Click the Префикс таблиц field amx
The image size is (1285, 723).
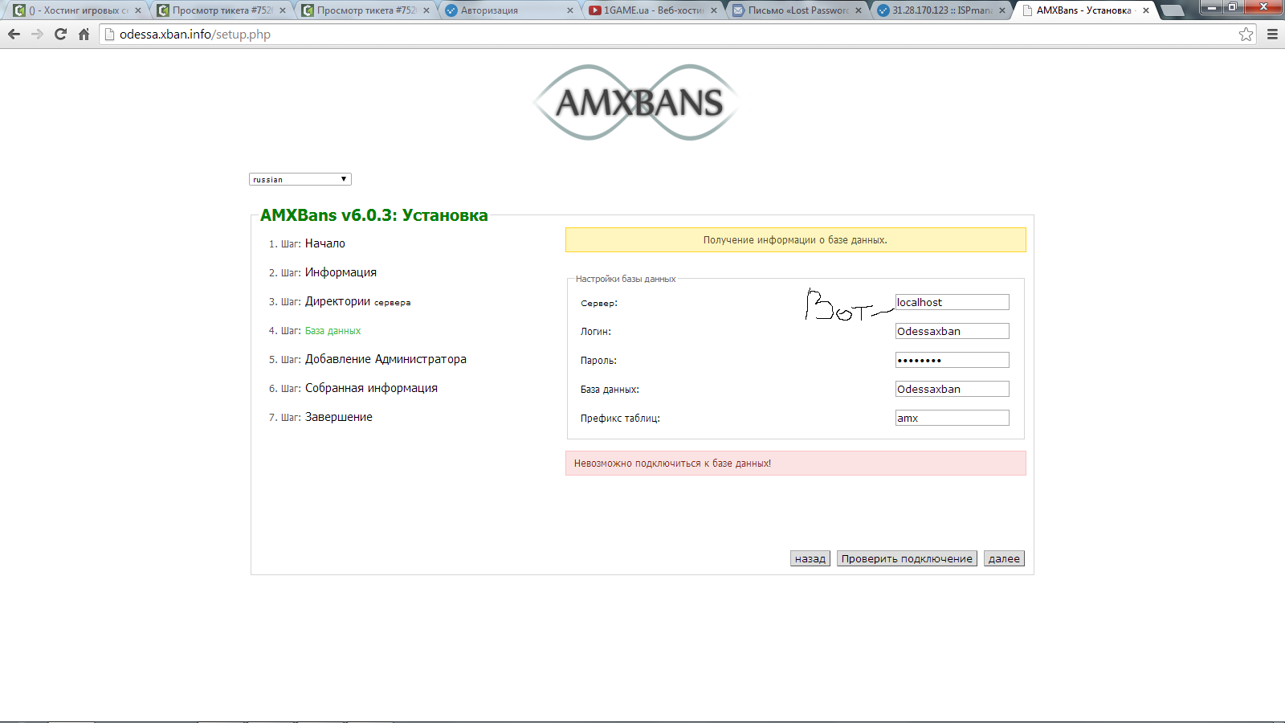952,418
